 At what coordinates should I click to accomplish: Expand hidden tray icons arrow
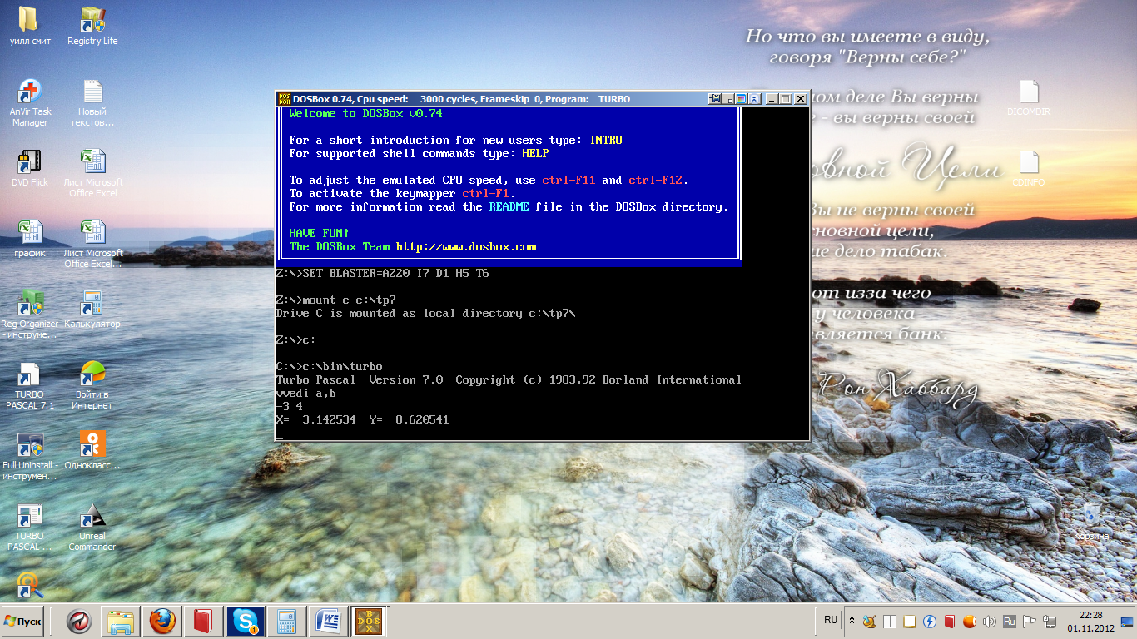point(852,621)
